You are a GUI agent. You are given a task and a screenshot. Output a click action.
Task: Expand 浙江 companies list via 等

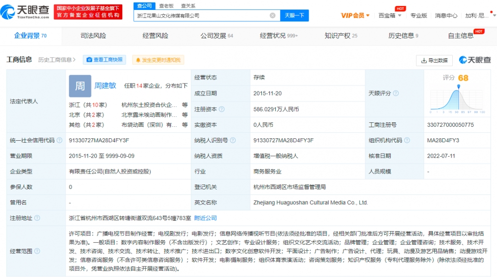coord(184,105)
